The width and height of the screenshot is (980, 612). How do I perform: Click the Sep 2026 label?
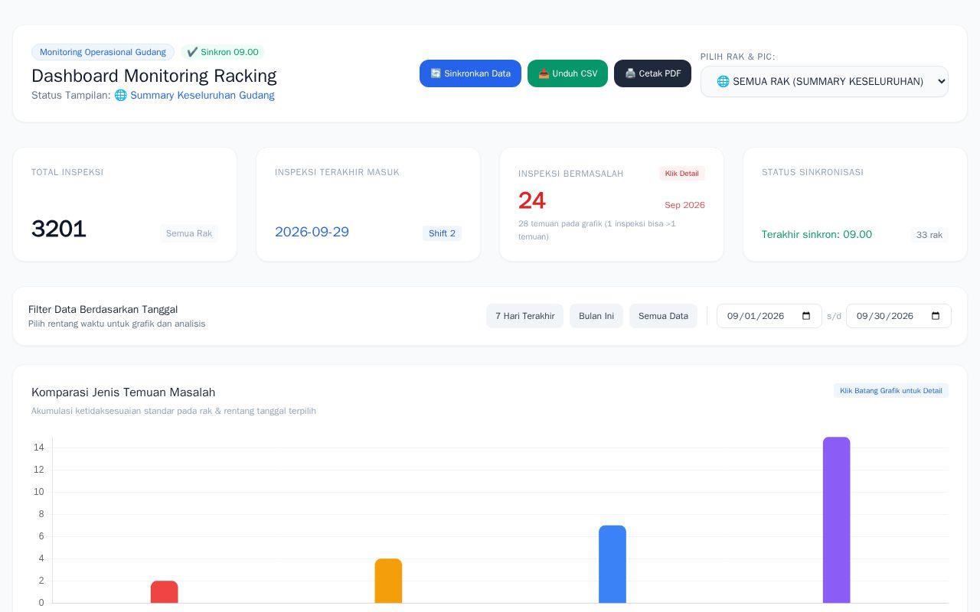click(x=684, y=205)
